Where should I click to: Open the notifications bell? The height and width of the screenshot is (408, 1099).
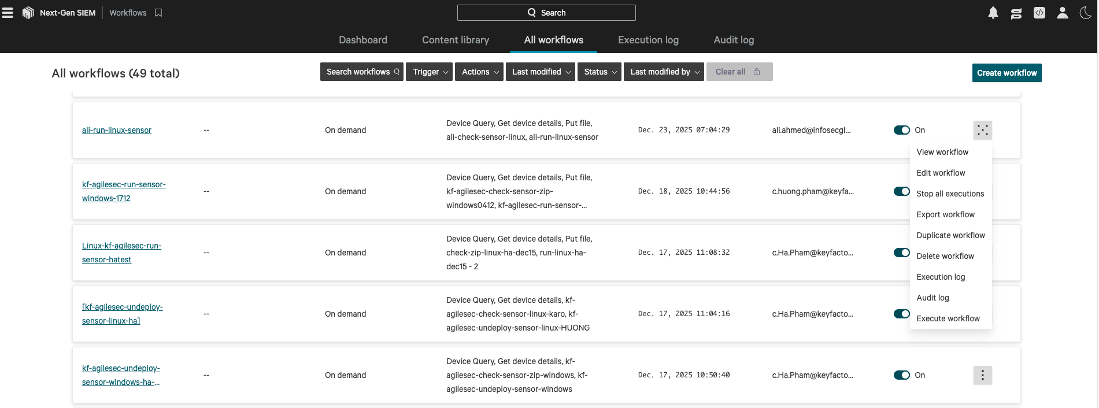pos(993,13)
